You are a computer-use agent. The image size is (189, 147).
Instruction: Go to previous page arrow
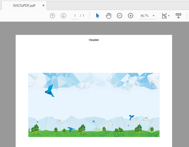(x=52, y=16)
